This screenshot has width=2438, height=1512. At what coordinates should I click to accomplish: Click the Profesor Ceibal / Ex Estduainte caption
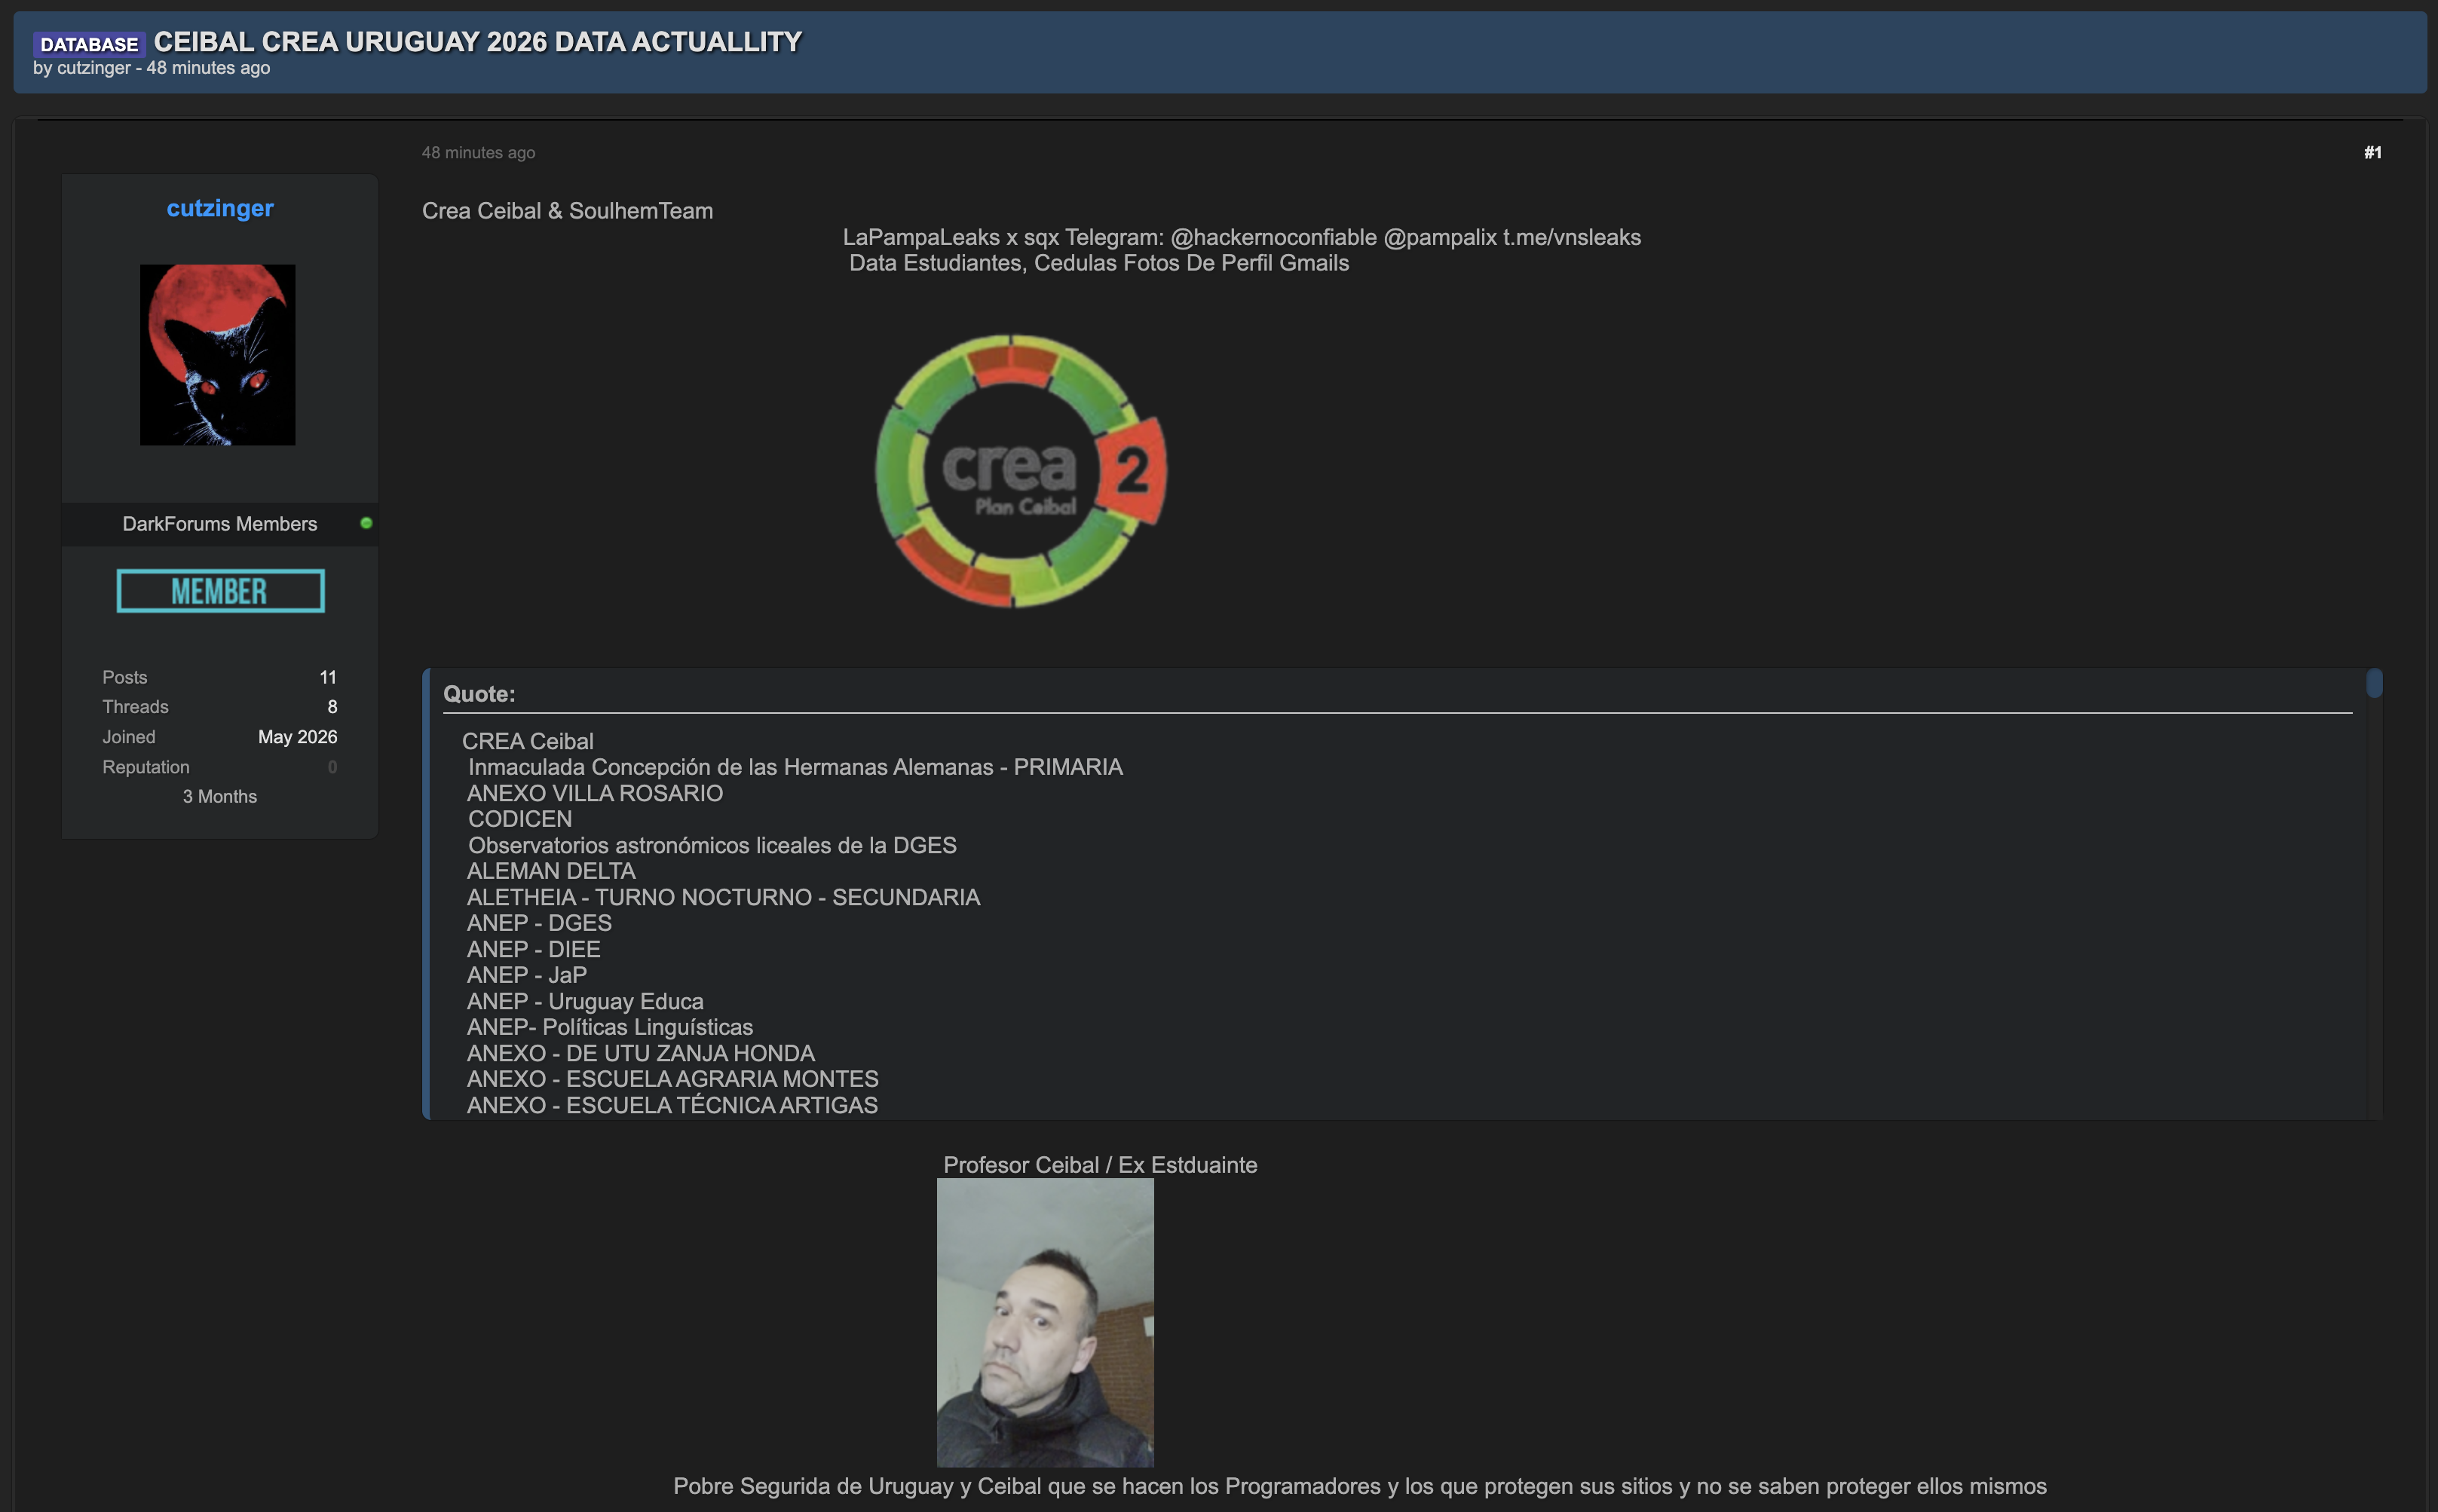(1100, 1165)
